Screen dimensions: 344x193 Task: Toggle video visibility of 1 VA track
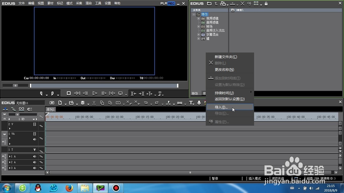(34, 134)
